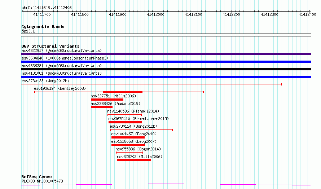Click the esv2730123 (Wong2012b) label
The image size is (321, 189).
[45, 81]
